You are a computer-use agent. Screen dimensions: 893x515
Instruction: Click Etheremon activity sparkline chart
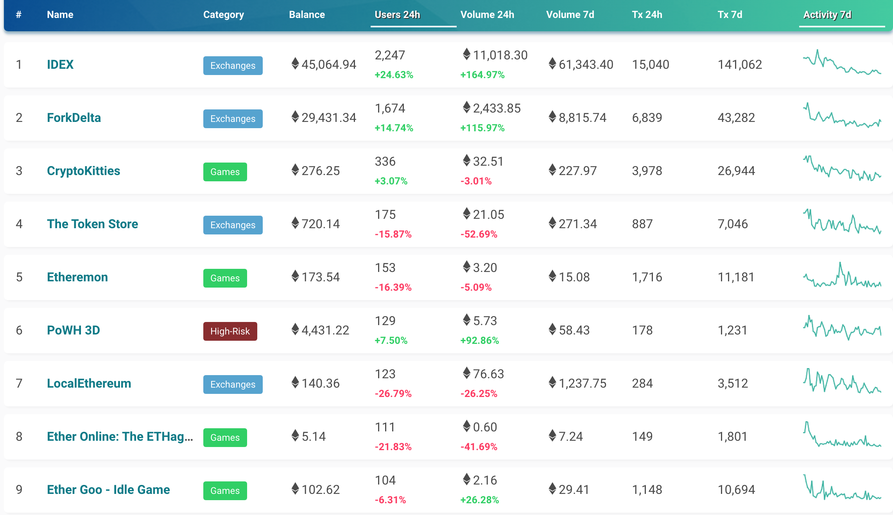pyautogui.click(x=842, y=275)
